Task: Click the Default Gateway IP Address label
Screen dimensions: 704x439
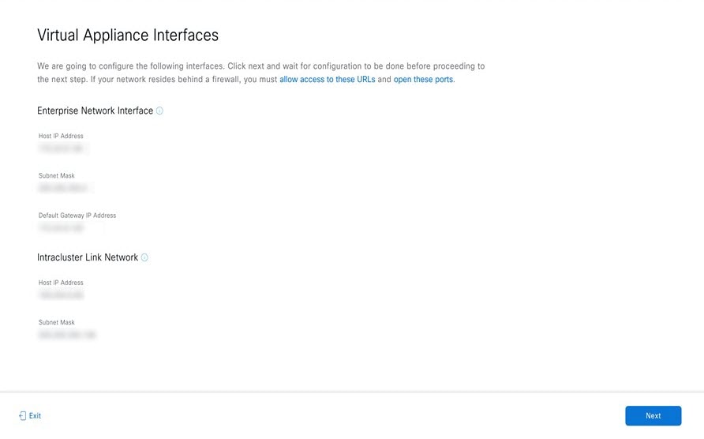Action: pyautogui.click(x=77, y=216)
